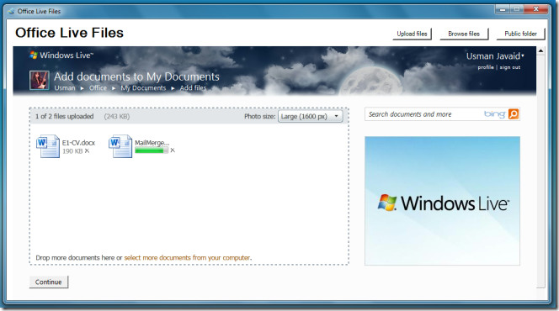Click the user profile picture

pyautogui.click(x=40, y=80)
